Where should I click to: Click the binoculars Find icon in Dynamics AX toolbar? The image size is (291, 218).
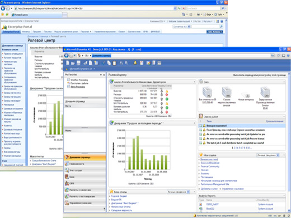(121, 63)
